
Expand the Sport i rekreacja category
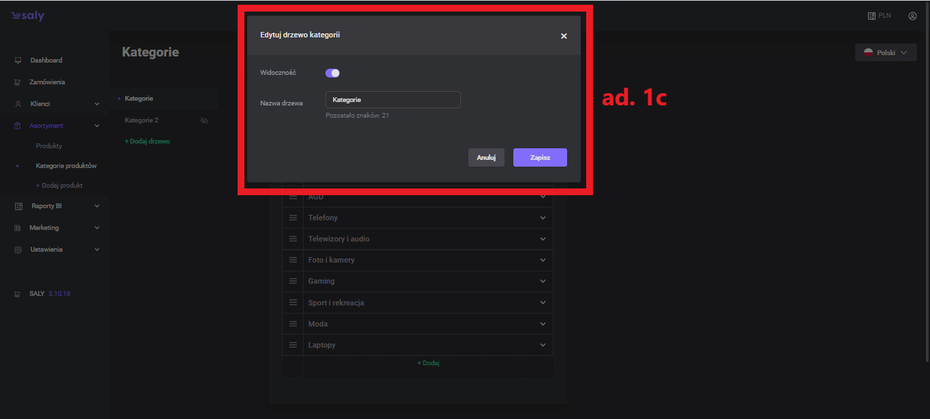543,303
